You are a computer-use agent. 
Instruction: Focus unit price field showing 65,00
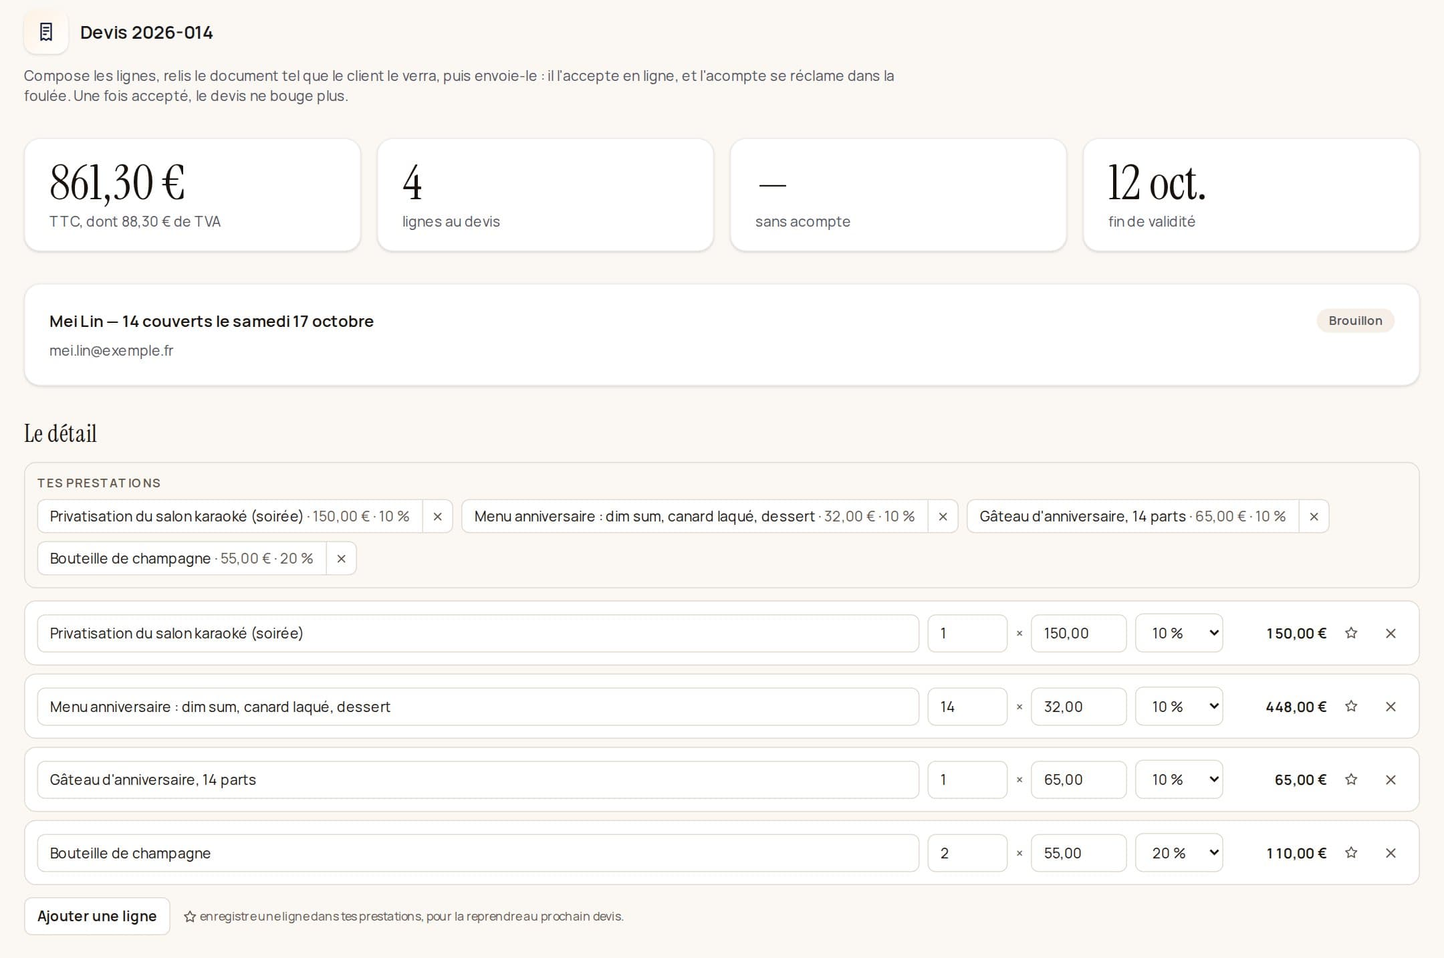1078,780
